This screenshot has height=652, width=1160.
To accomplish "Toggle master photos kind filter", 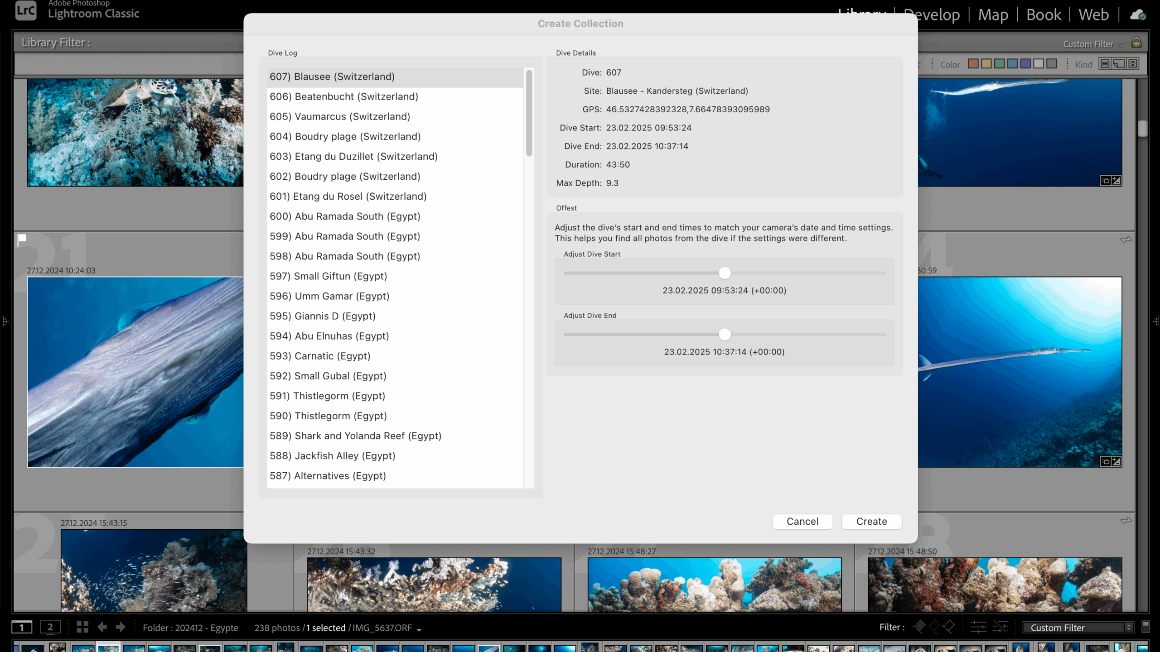I will coord(1105,64).
